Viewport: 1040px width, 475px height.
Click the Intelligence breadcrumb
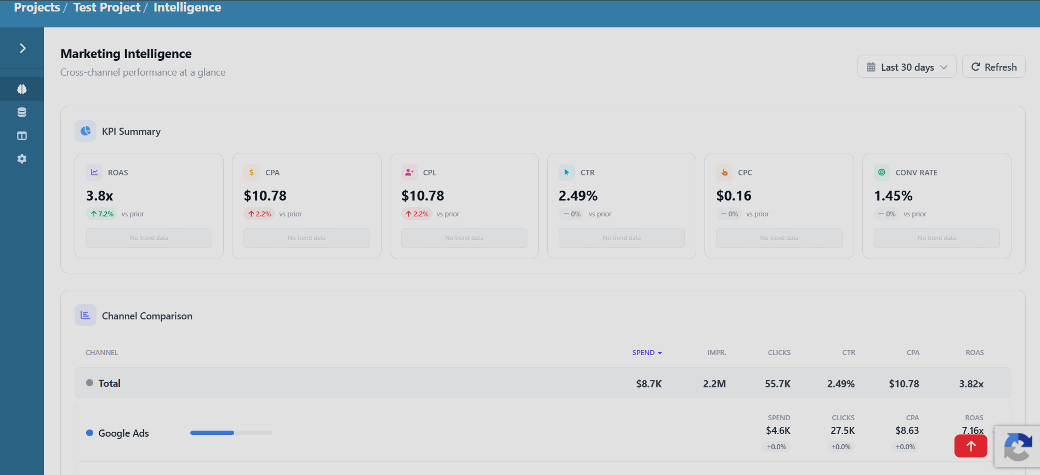click(x=187, y=8)
